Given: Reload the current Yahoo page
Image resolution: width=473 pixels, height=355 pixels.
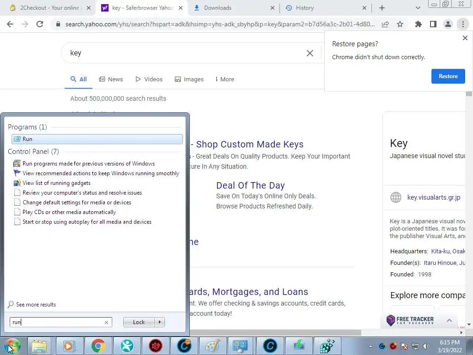Looking at the screenshot, I should point(40,24).
